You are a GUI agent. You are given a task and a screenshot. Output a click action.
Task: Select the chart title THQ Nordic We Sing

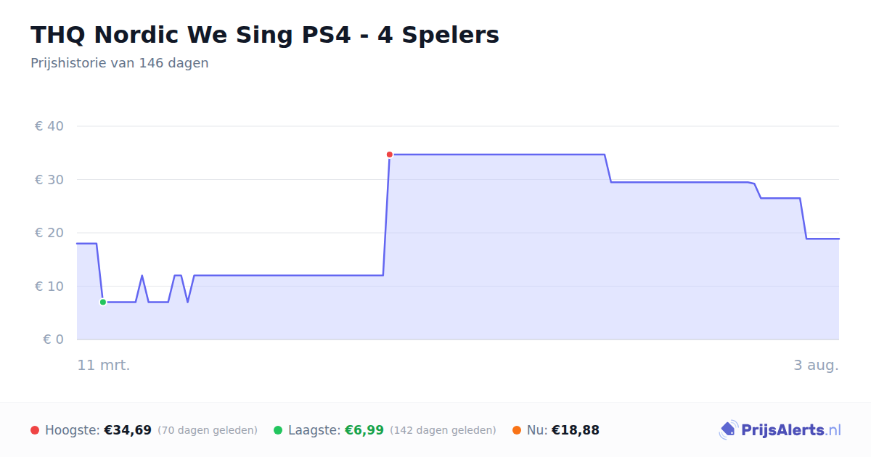(x=265, y=35)
